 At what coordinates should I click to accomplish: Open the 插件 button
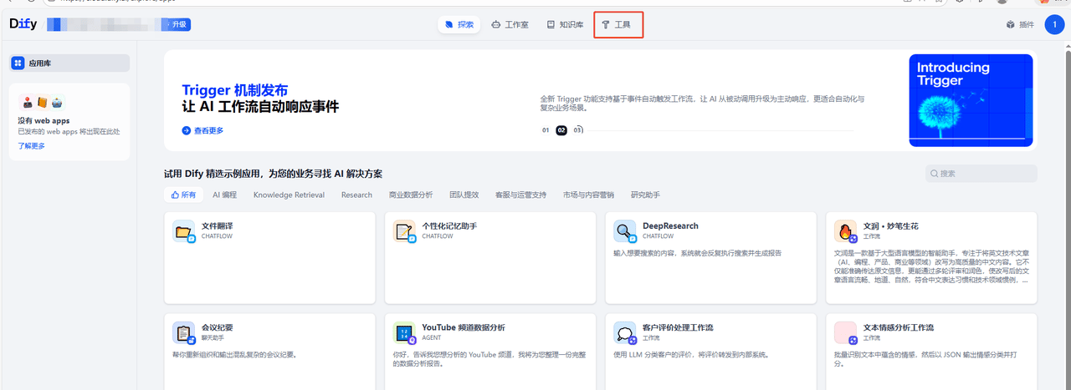[x=1020, y=25]
